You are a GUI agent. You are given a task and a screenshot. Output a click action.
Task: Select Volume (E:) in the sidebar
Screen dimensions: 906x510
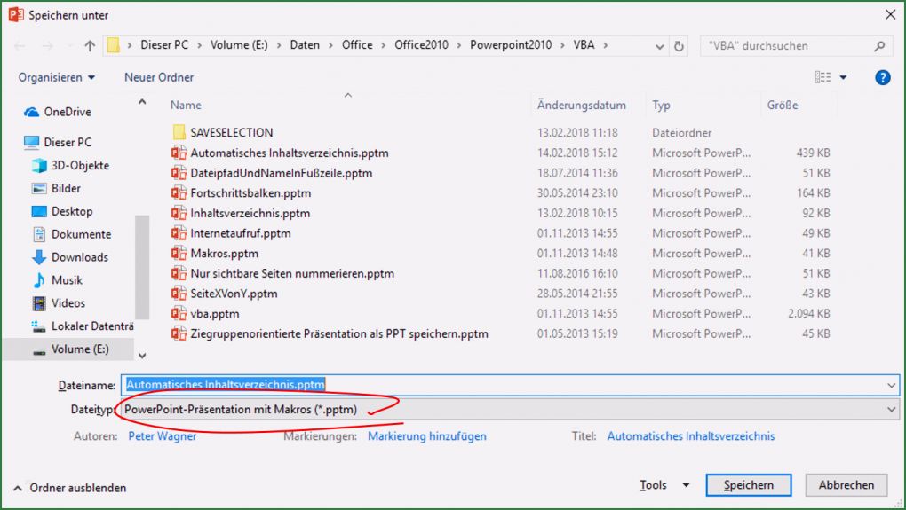(x=69, y=349)
